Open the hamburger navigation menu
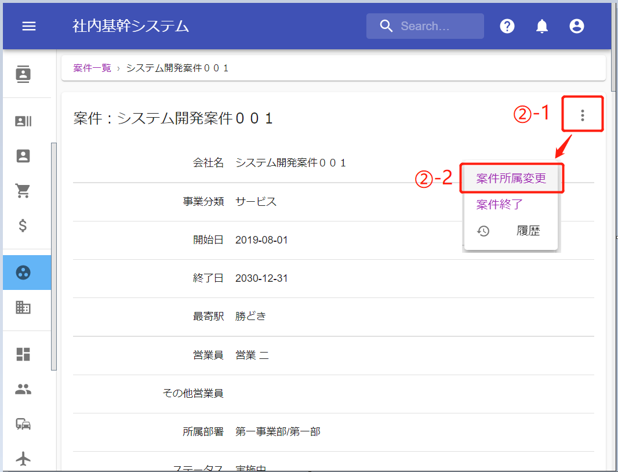The image size is (618, 472). pos(29,27)
